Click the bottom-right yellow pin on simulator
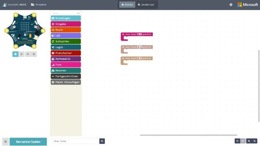Image resolution: width=260 pixels, height=146 pixels. [34, 46]
